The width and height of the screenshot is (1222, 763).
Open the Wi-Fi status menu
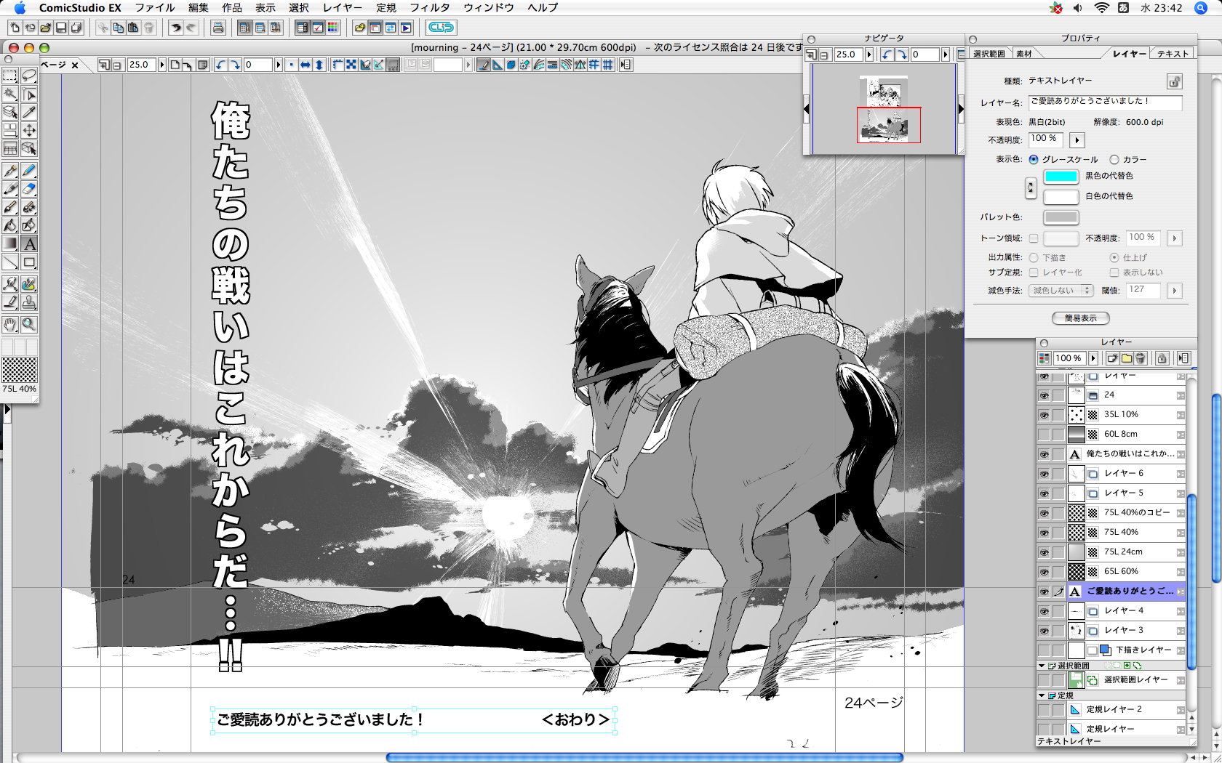(x=1102, y=8)
